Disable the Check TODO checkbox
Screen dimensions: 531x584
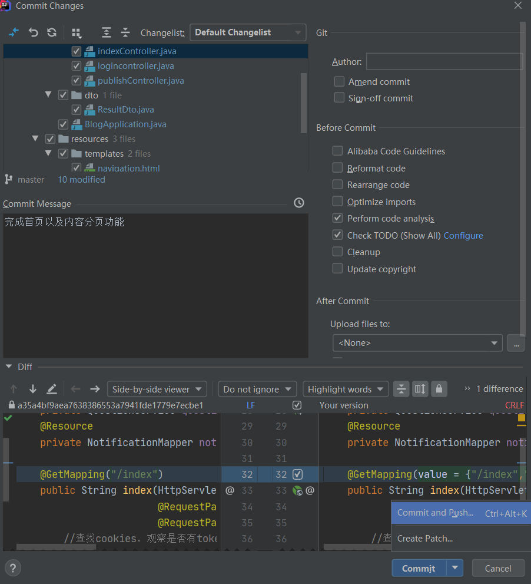point(337,235)
